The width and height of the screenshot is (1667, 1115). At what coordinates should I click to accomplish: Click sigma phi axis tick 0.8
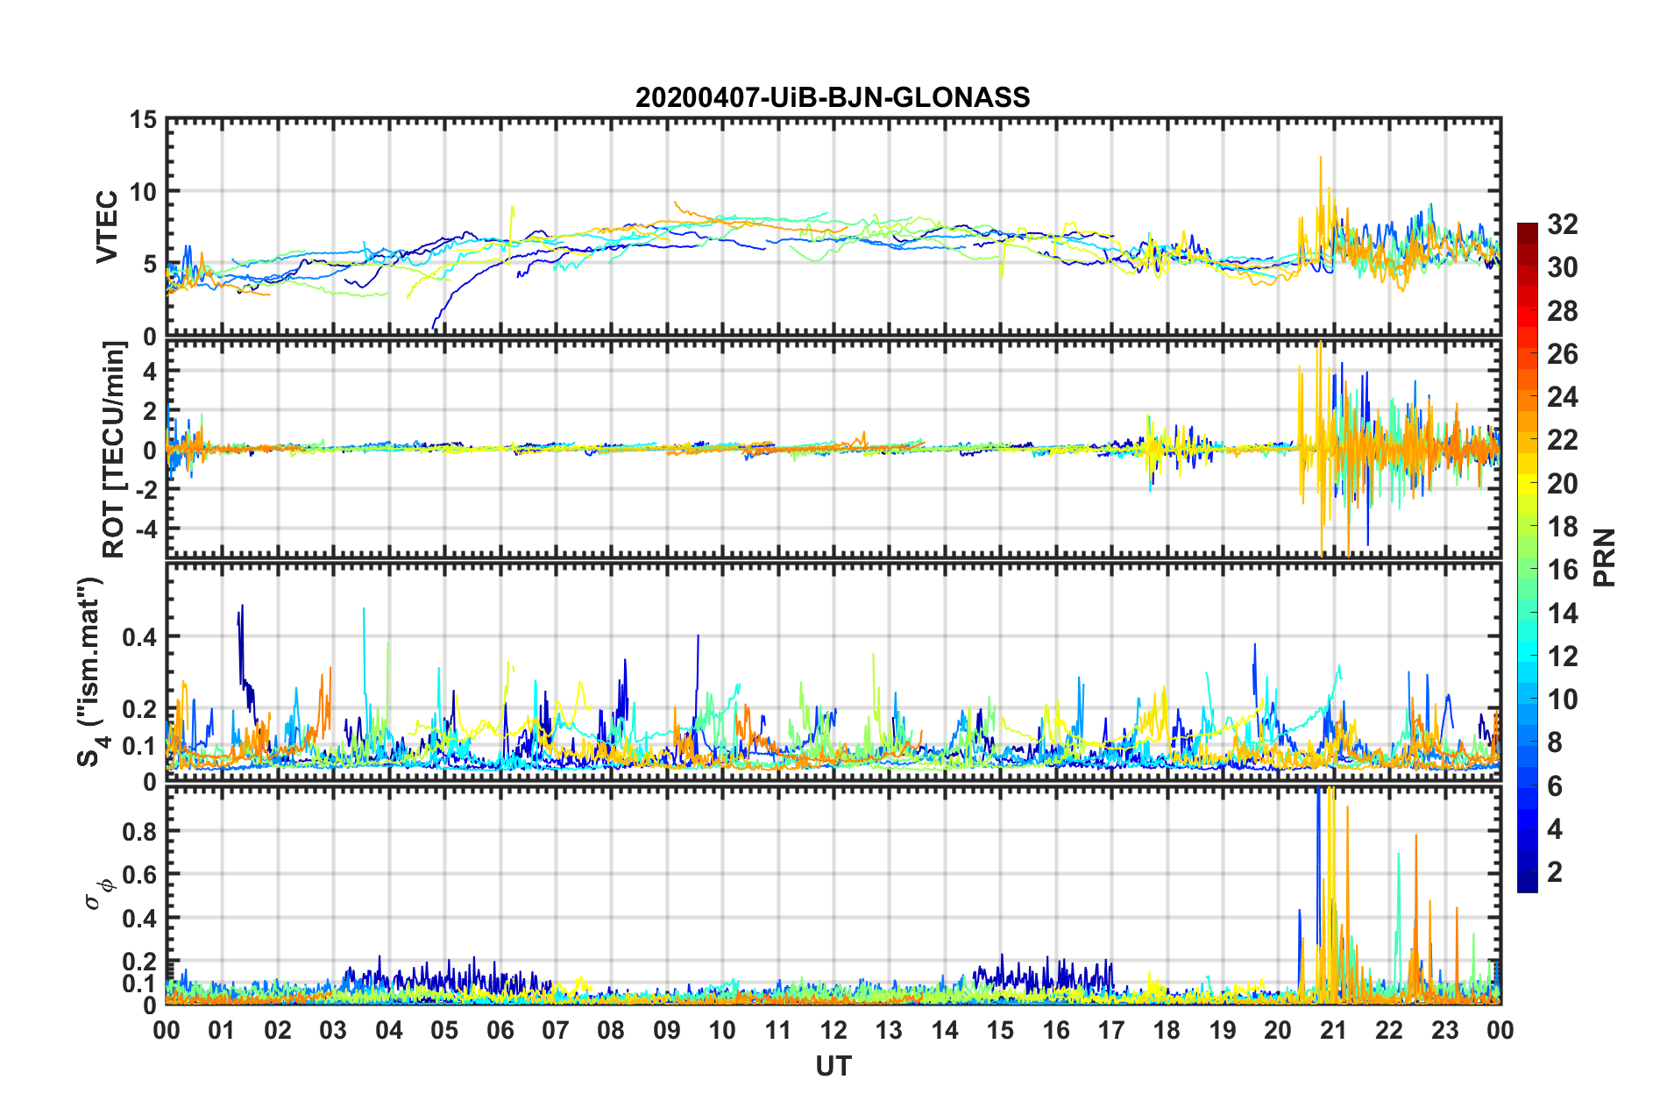pos(139,831)
